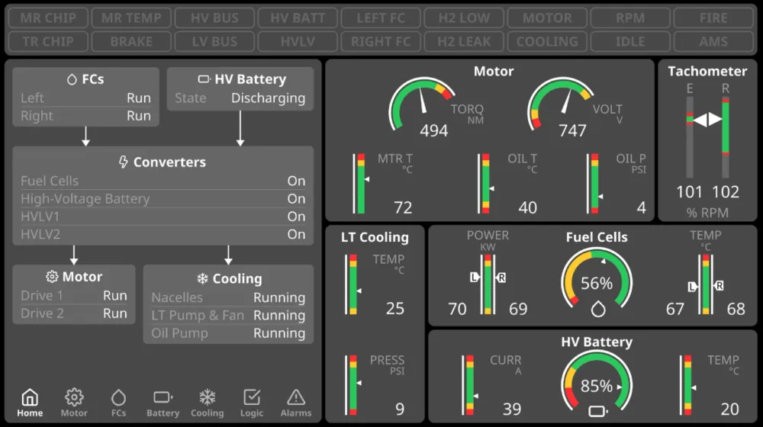Viewport: 763px width, 427px height.
Task: Toggle the Fuel Cells converter On state
Action: pos(296,181)
